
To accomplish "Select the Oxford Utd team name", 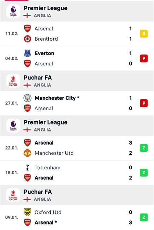I will pos(48,212).
